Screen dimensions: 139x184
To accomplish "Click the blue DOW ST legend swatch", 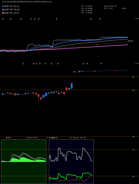I will click(3, 6).
